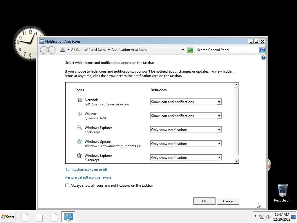
Task: Click the OK button
Action: point(204,201)
